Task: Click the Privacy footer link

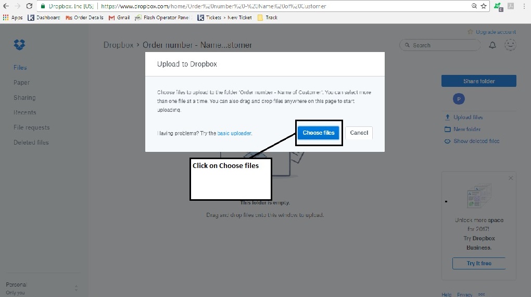Action: click(x=464, y=294)
